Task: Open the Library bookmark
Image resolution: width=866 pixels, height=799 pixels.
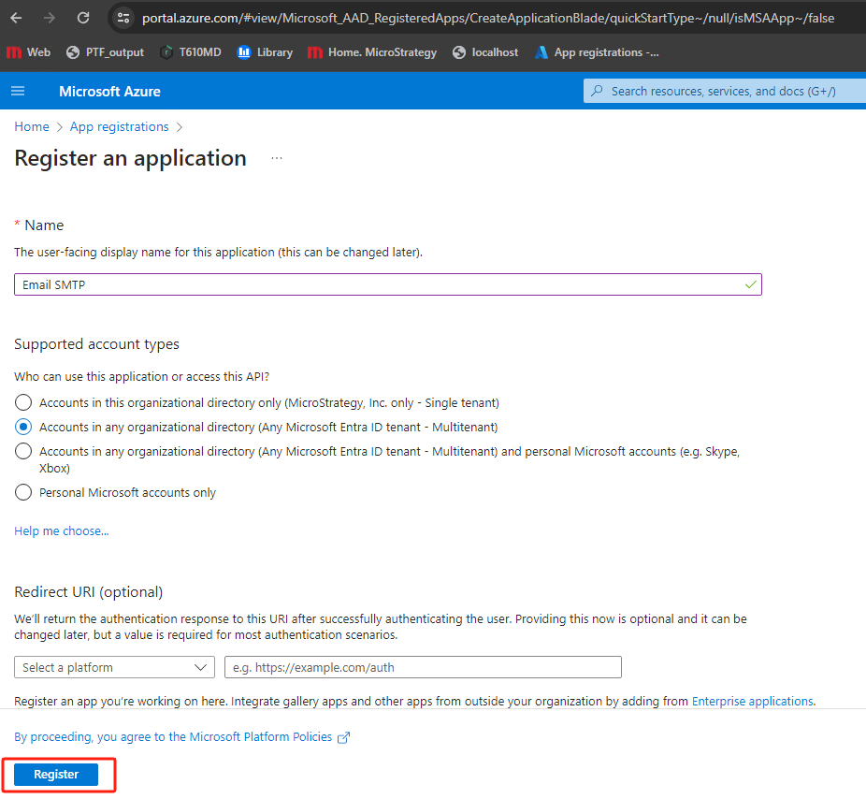Action: pos(265,52)
